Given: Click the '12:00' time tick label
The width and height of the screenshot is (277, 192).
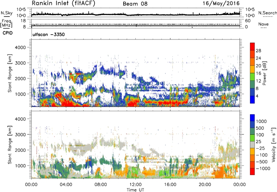Looking at the screenshot, I should click(135, 185).
